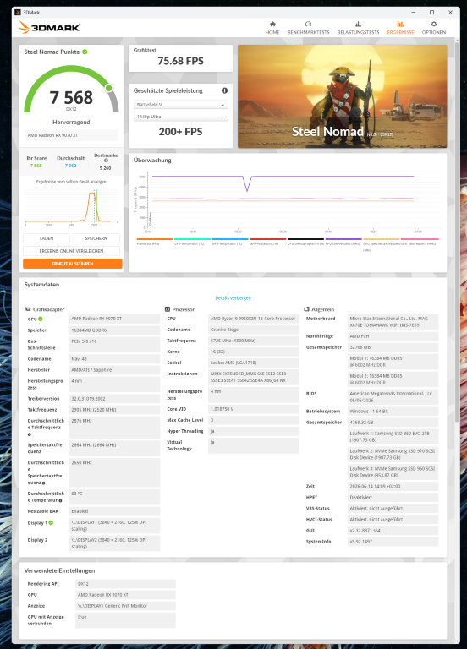Click the 7 568 score gauge
This screenshot has width=467, height=649.
71,90
